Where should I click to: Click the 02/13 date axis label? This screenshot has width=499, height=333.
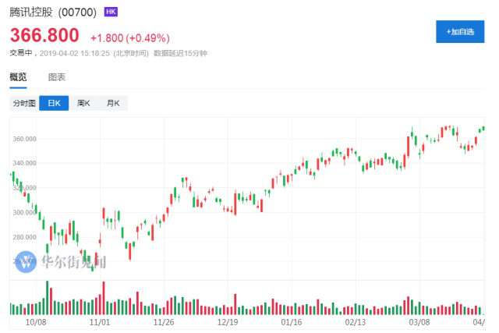click(356, 322)
